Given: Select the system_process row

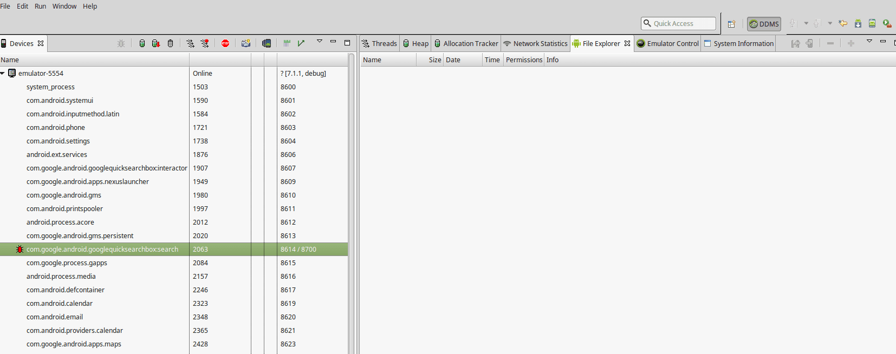Looking at the screenshot, I should click(x=174, y=87).
